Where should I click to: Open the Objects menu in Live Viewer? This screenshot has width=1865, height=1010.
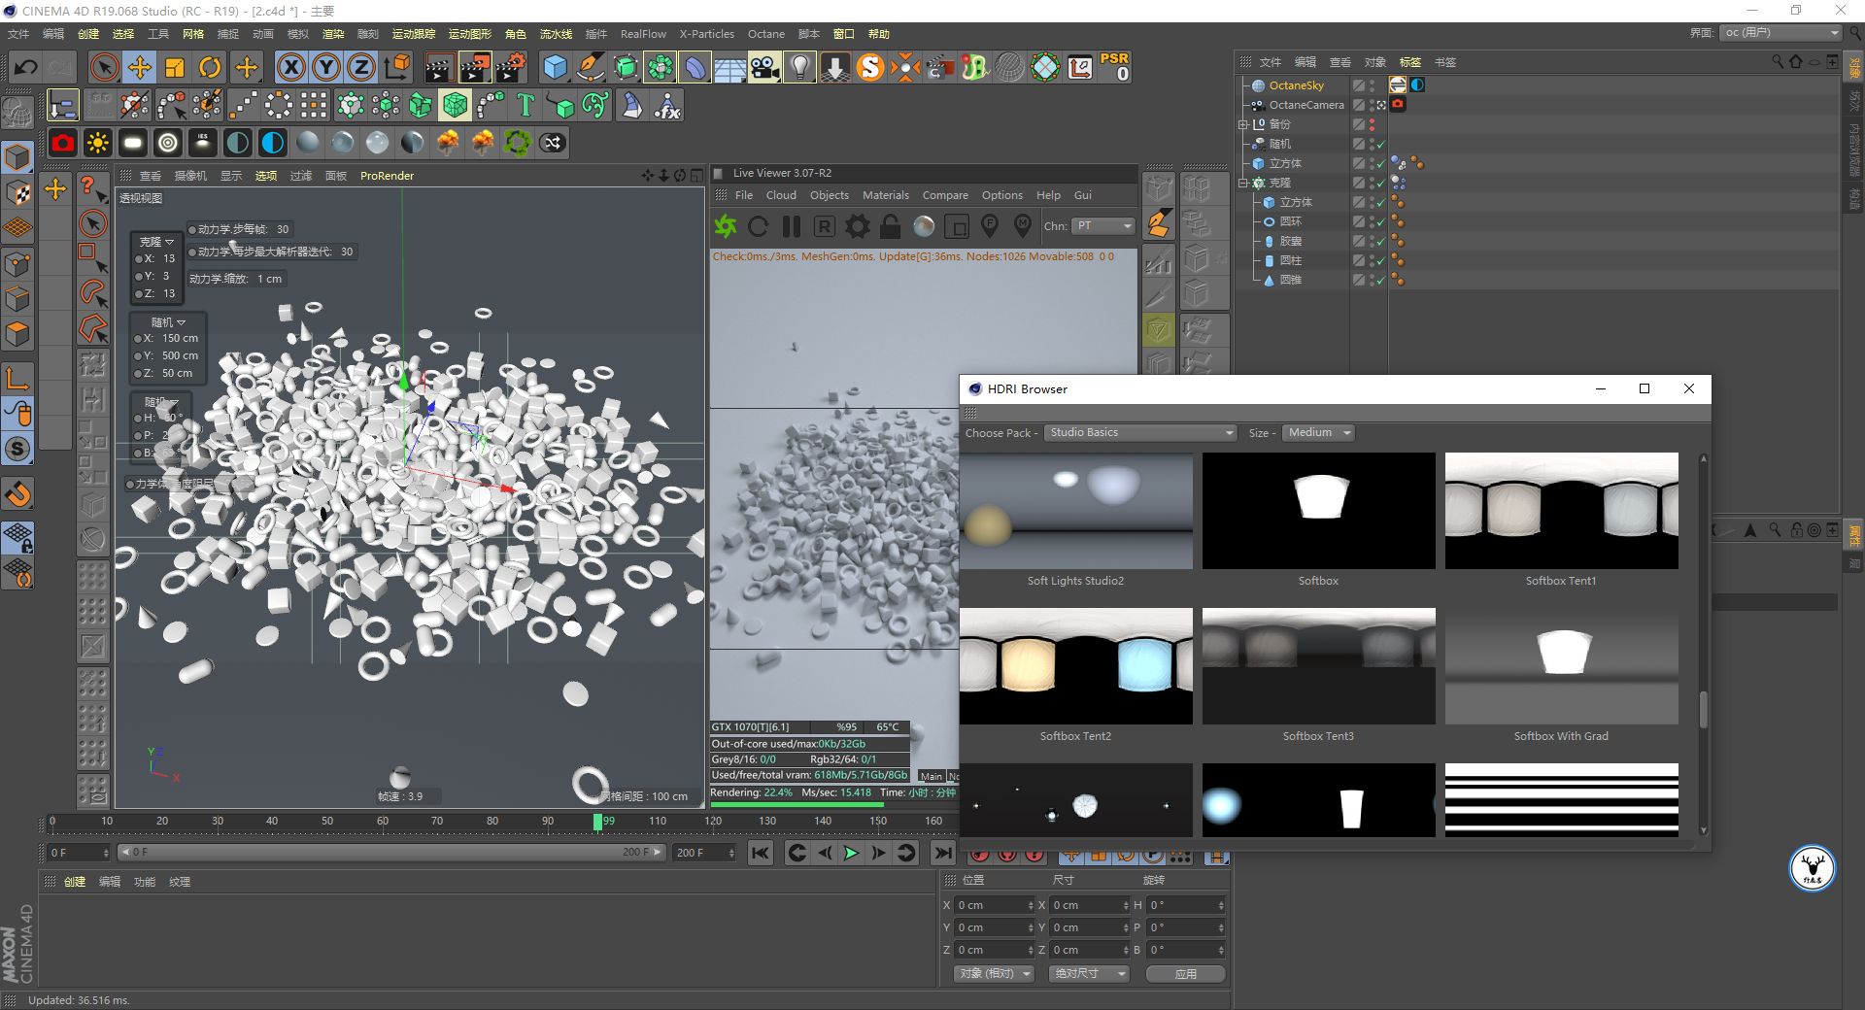coord(830,195)
